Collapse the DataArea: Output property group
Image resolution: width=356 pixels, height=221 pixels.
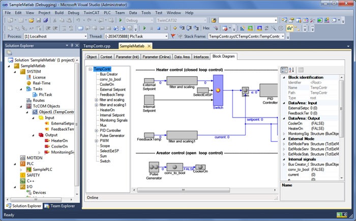click(284, 118)
